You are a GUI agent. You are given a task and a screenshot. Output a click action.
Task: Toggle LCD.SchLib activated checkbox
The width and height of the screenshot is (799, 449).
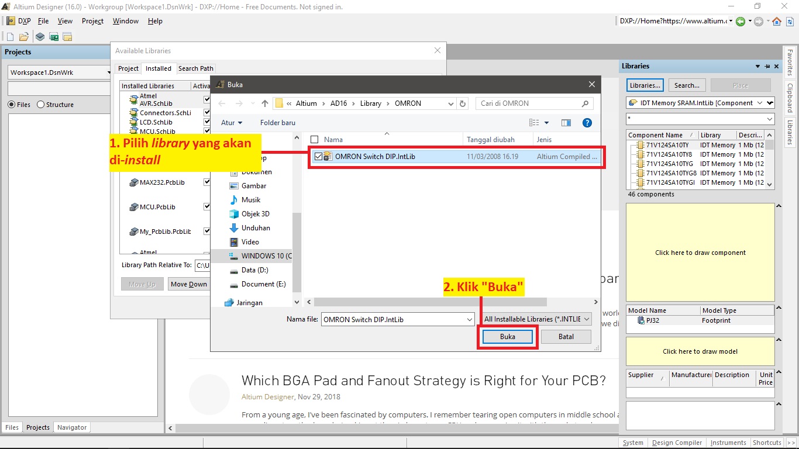tap(206, 122)
